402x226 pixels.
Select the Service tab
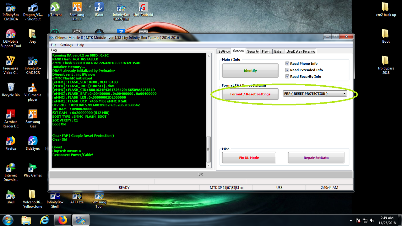[x=238, y=51]
